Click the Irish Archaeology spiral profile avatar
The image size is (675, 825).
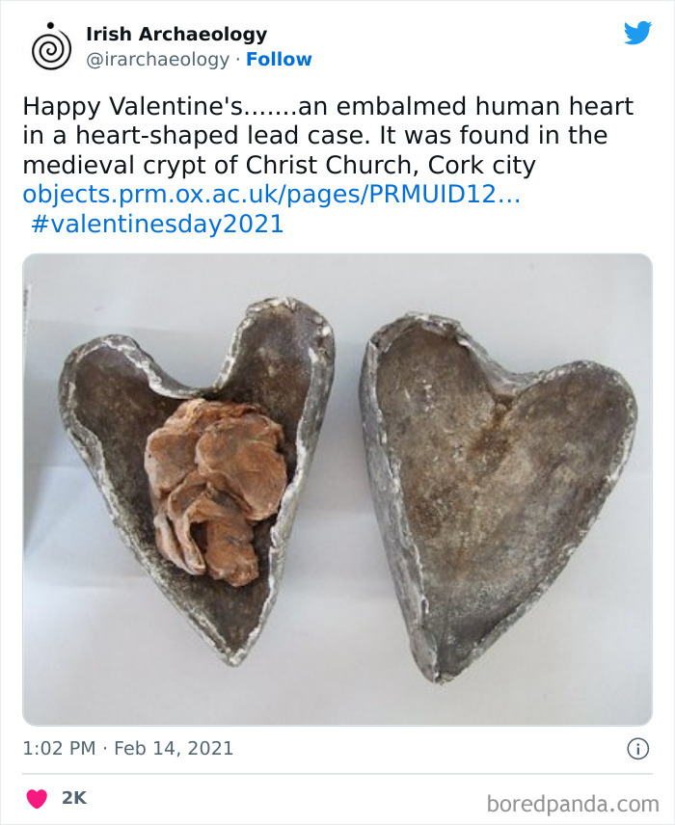click(51, 46)
